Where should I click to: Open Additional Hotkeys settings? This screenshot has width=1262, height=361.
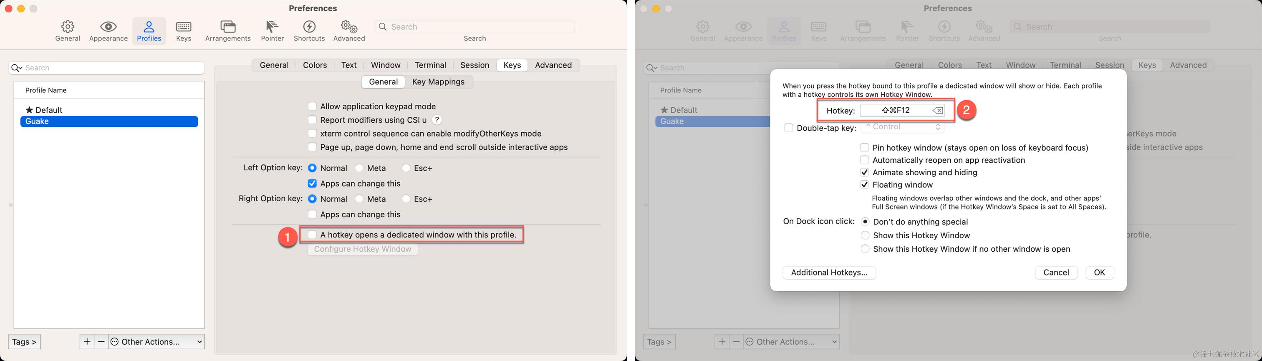click(x=829, y=273)
